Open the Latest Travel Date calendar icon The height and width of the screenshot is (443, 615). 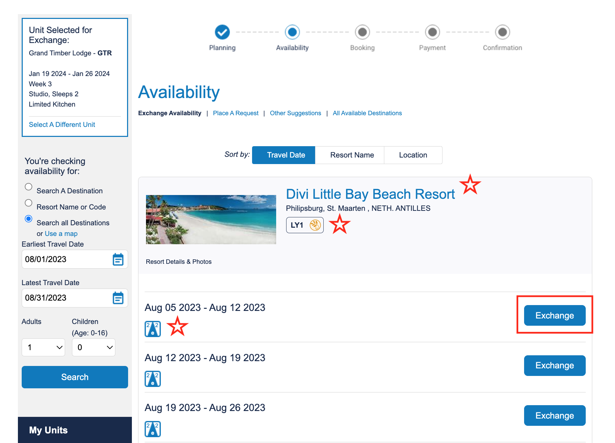pyautogui.click(x=118, y=298)
